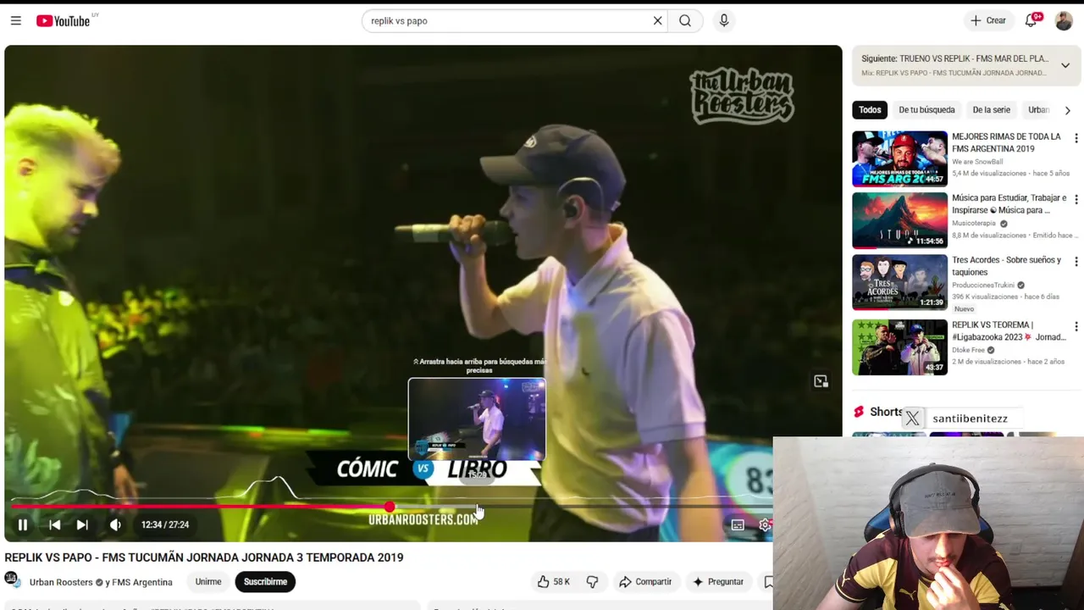Image resolution: width=1084 pixels, height=610 pixels.
Task: Toggle subtitles on the player
Action: coord(738,525)
